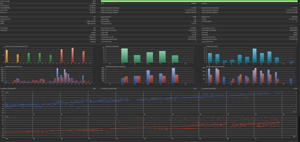Click the Initial Deposit value 100 000.00
The height and width of the screenshot is (142, 300).
pos(92,6)
